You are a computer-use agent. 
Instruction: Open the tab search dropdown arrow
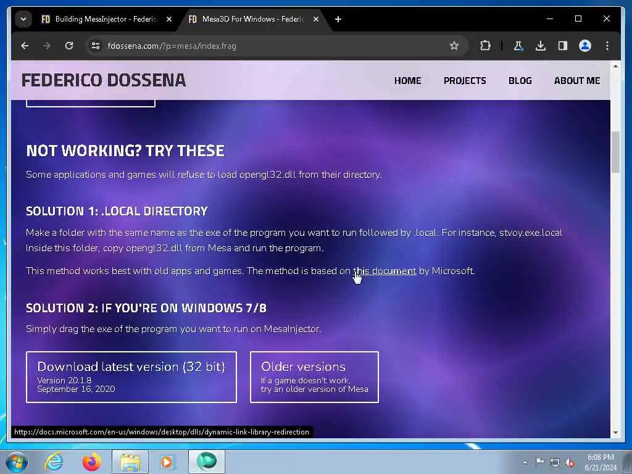pyautogui.click(x=23, y=19)
